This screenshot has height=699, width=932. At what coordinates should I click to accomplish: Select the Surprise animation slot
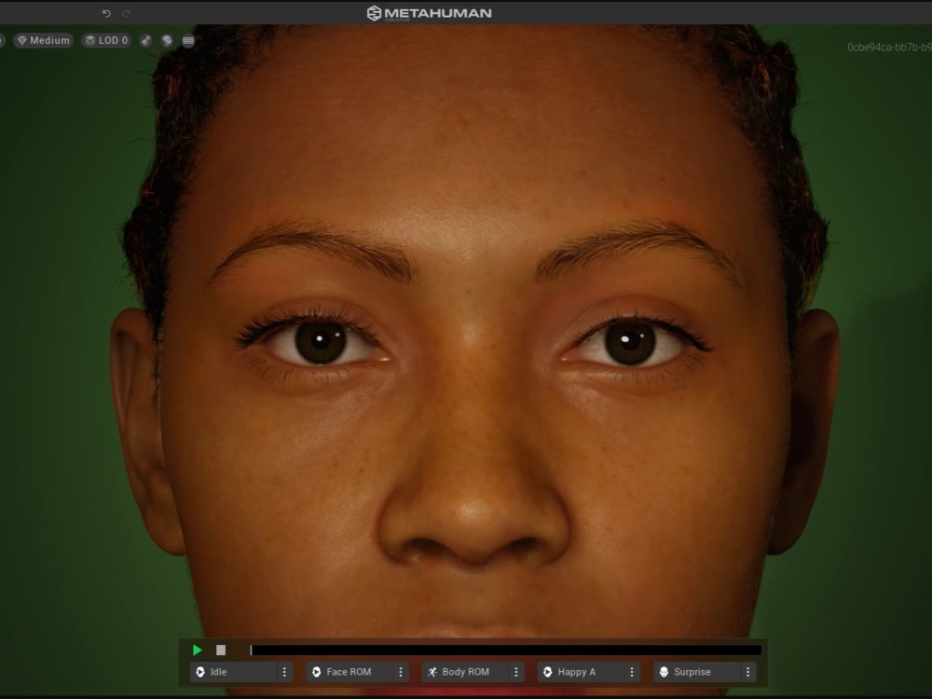697,671
